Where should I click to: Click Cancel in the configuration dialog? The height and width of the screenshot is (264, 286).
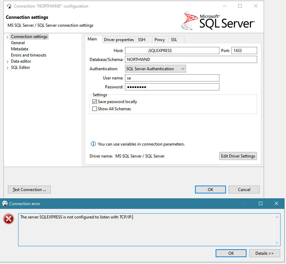click(244, 190)
